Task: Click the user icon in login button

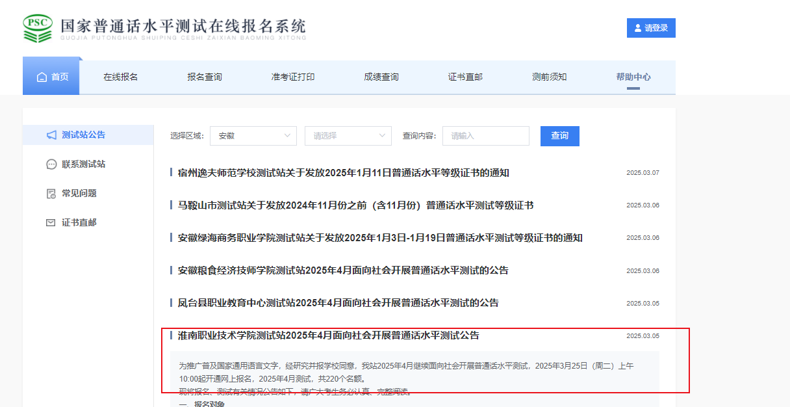Action: point(638,28)
